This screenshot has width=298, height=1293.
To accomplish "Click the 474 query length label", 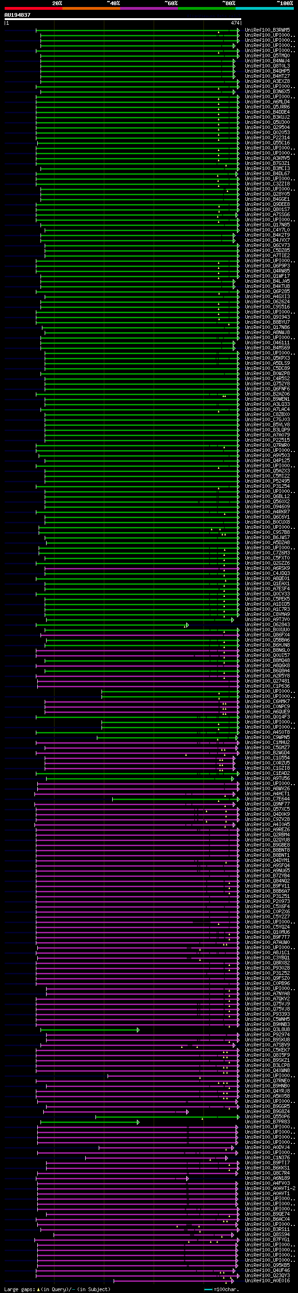I will (x=235, y=23).
